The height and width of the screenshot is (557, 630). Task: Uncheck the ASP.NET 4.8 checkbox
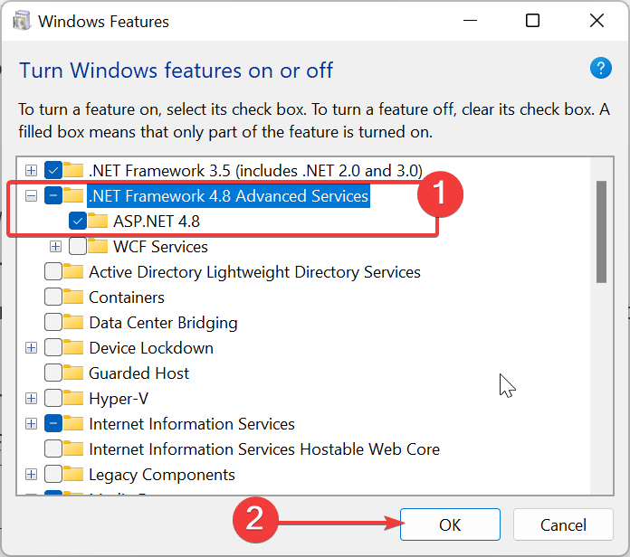click(x=78, y=221)
